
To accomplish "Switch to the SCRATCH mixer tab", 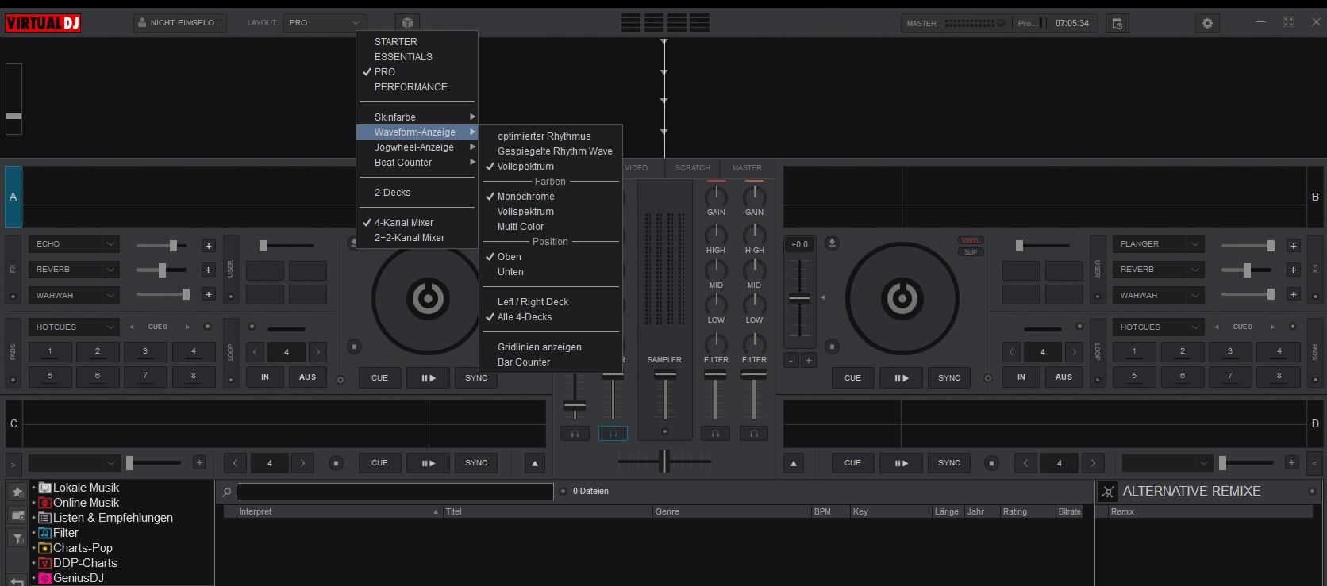I will click(692, 168).
